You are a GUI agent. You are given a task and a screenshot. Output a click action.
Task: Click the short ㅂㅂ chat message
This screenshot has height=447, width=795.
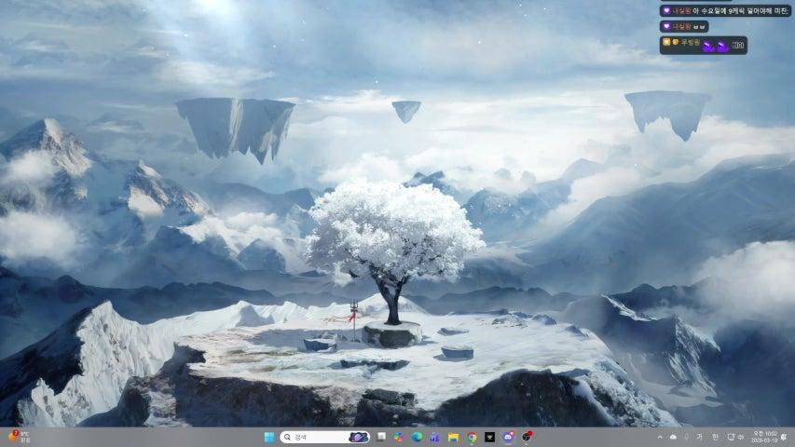[x=684, y=26]
